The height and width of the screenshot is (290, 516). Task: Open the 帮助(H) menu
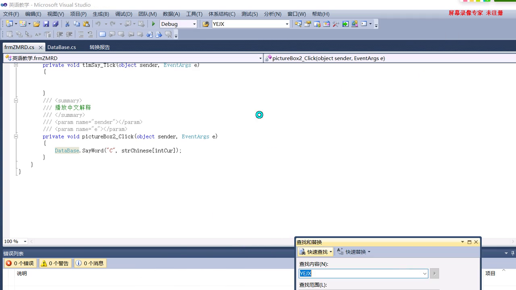click(x=320, y=14)
